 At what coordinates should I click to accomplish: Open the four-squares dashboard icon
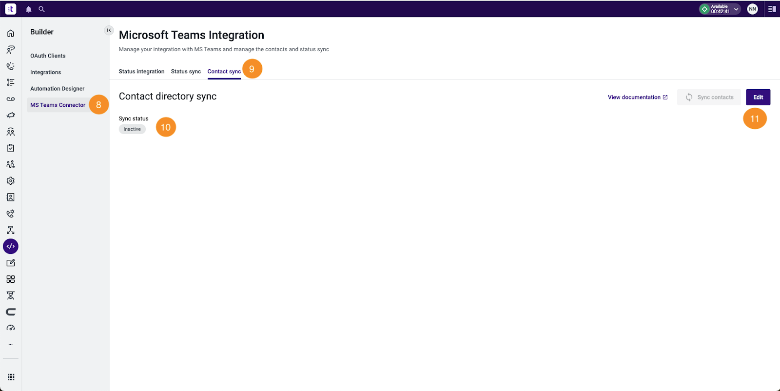[x=11, y=279]
